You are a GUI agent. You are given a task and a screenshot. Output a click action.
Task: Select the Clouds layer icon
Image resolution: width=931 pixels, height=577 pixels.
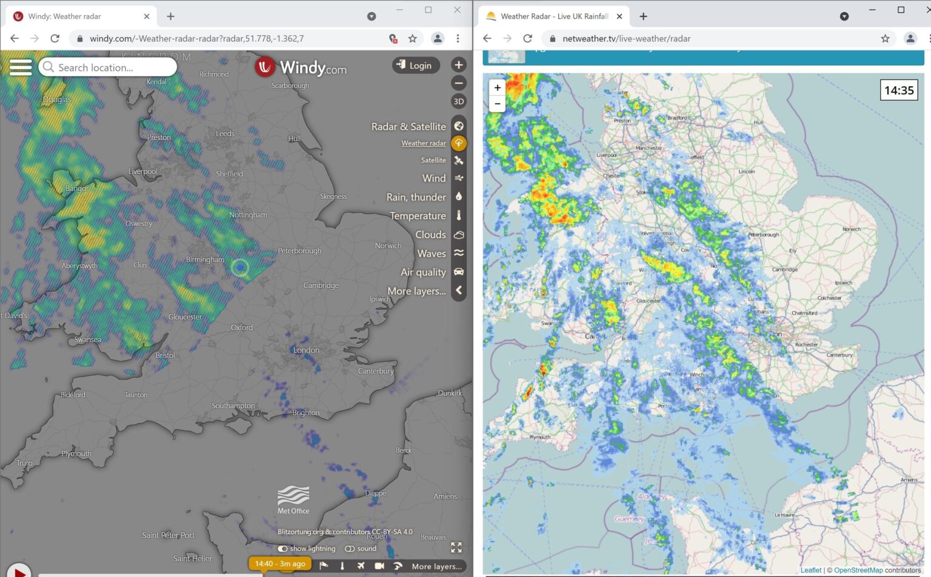click(459, 235)
